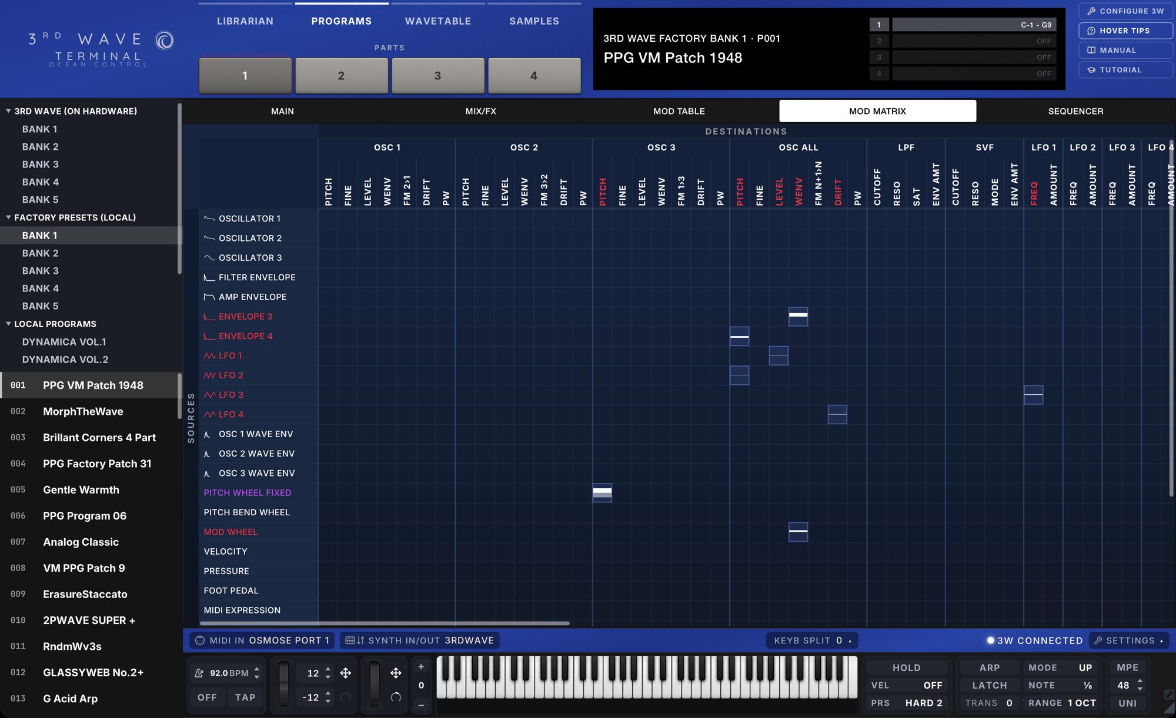
Task: Select layer 2 OFF row in display
Action: (x=963, y=41)
